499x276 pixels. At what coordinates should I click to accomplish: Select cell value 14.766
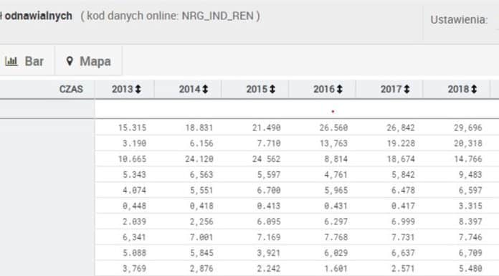(x=468, y=159)
